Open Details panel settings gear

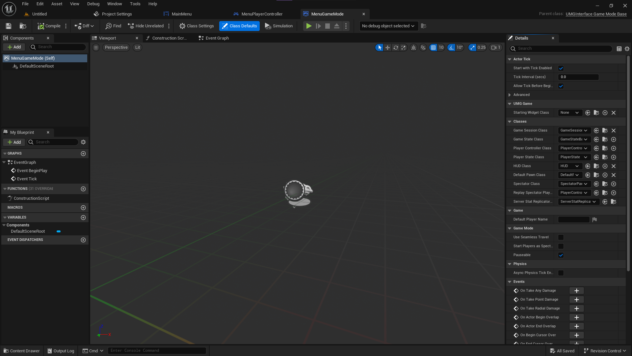tap(627, 49)
